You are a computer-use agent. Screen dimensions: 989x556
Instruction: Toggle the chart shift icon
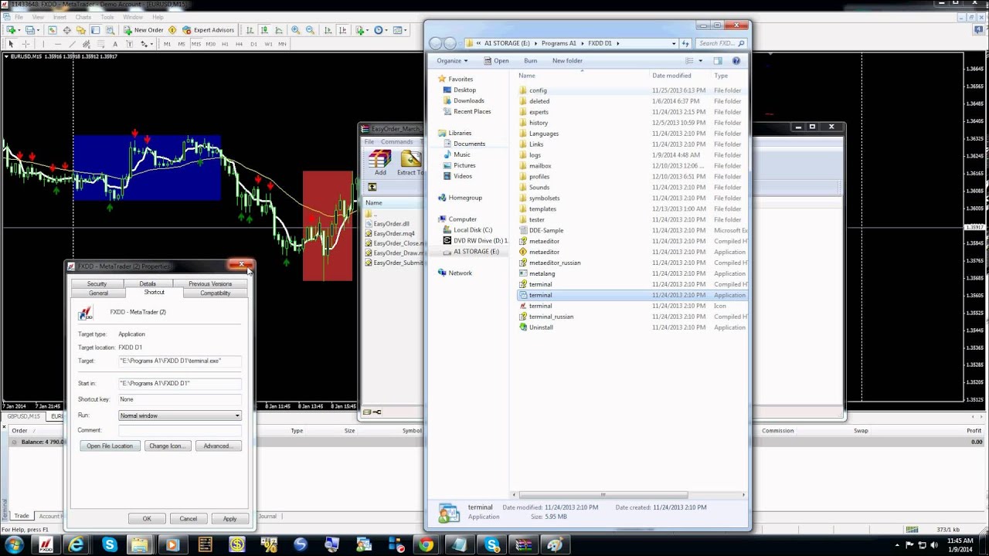tap(342, 30)
